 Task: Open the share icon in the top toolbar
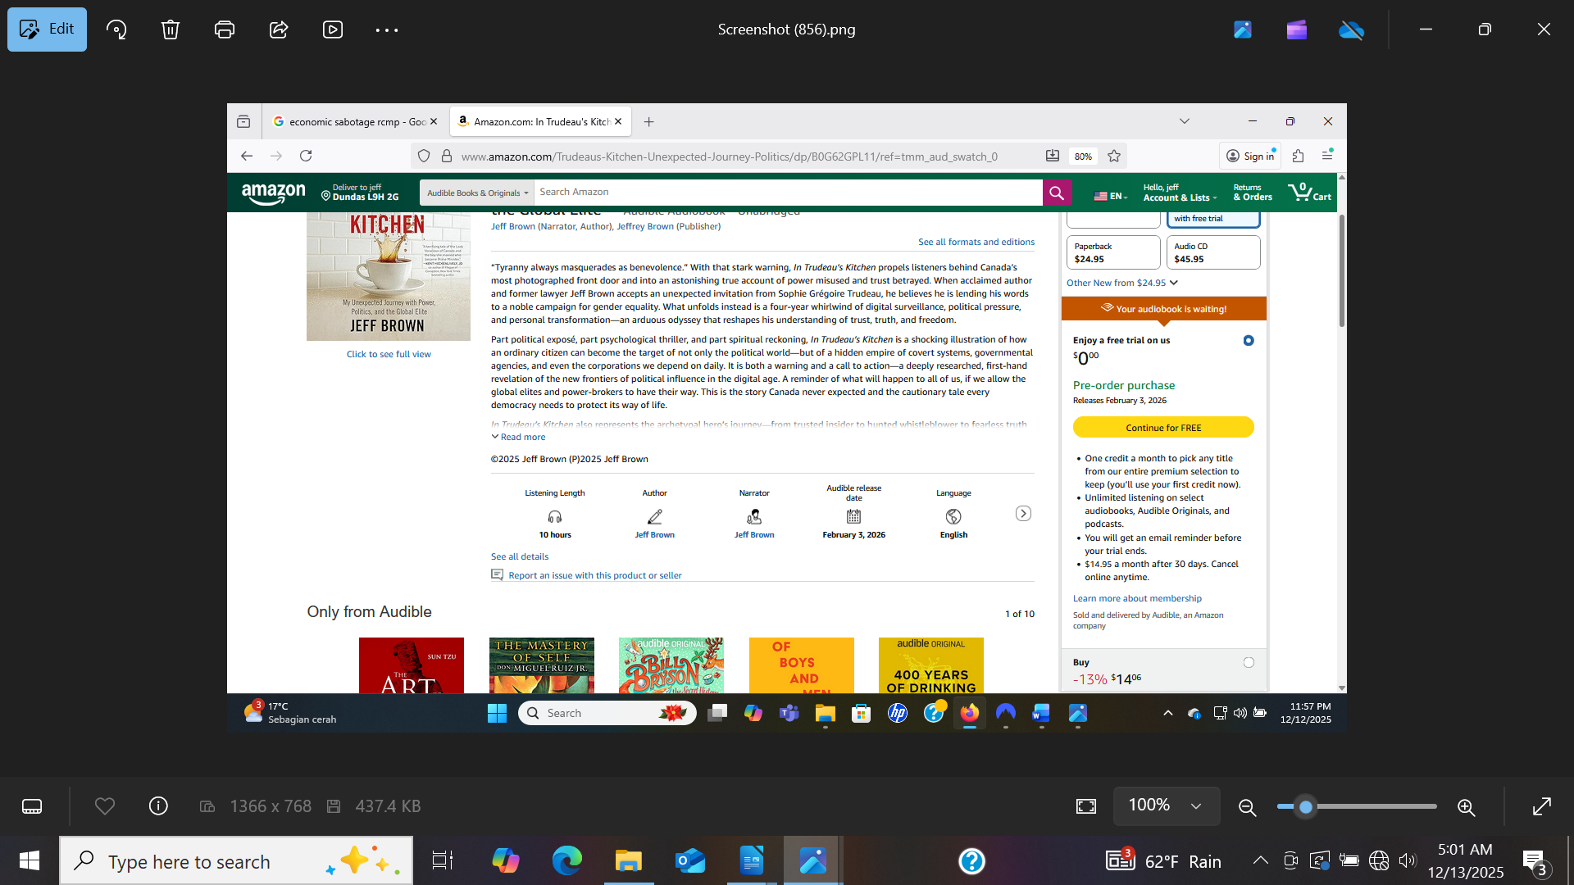279,29
